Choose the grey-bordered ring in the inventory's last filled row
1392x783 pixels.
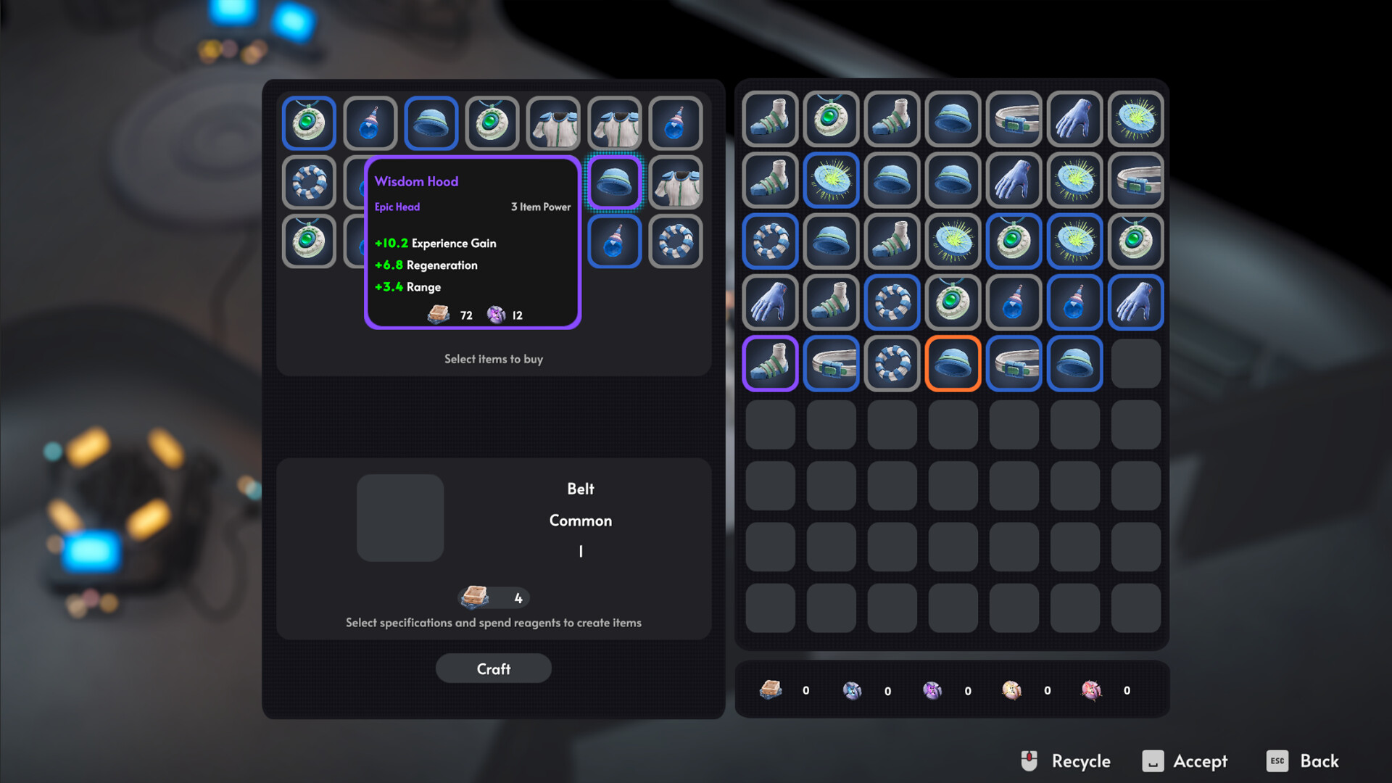click(x=892, y=363)
